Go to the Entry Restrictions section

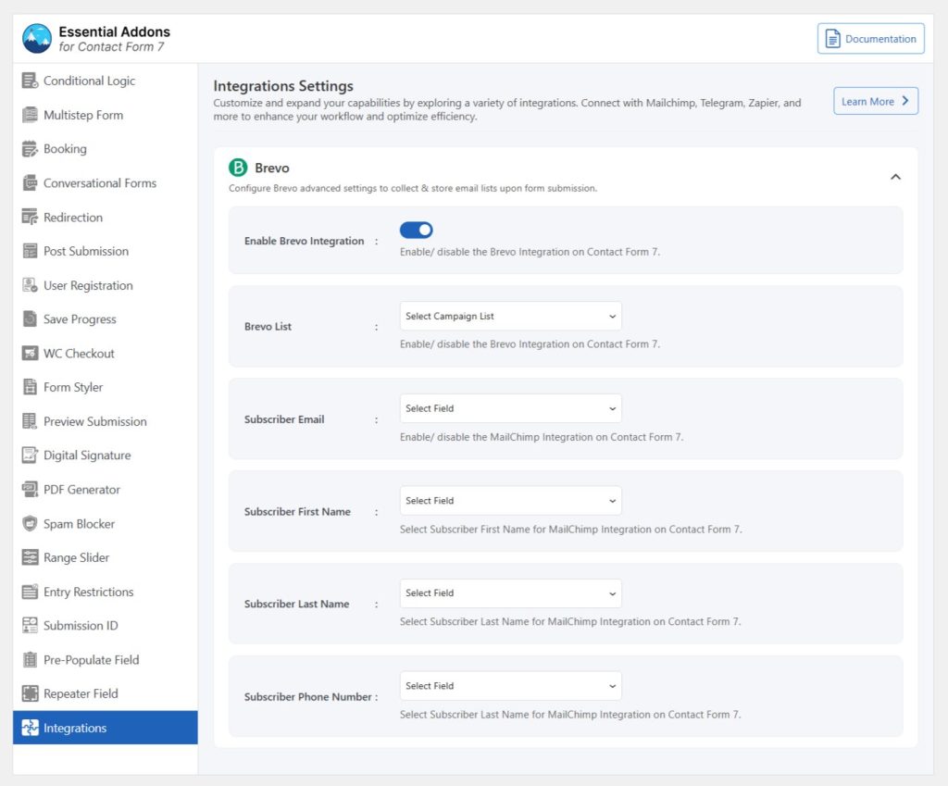pos(106,592)
